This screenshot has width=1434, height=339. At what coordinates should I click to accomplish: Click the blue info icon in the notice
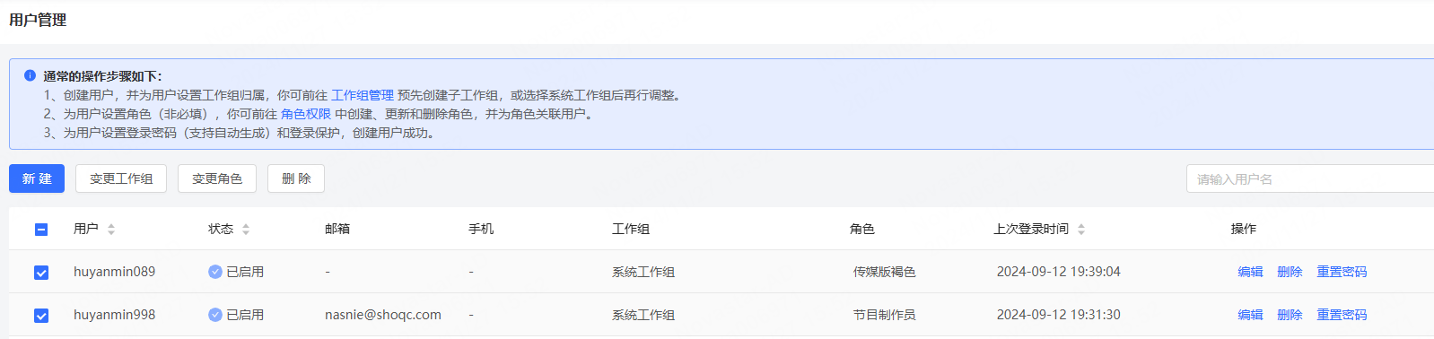[x=30, y=75]
